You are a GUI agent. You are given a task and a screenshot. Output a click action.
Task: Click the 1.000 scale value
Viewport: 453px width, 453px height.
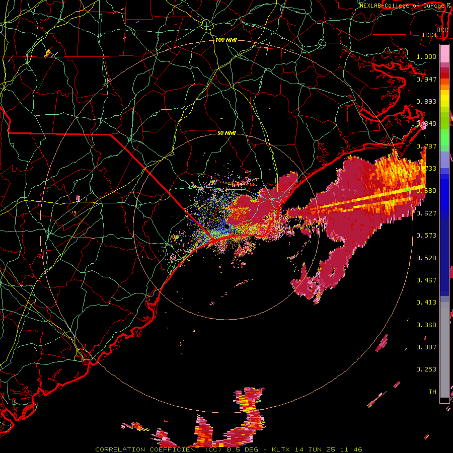click(x=426, y=56)
